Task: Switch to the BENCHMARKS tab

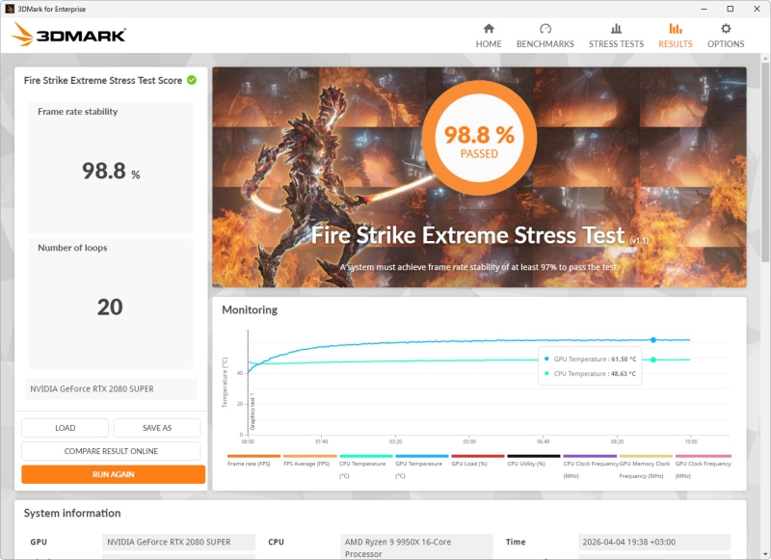Action: pos(545,36)
